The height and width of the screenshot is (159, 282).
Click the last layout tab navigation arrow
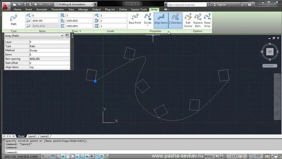[x=14, y=136]
